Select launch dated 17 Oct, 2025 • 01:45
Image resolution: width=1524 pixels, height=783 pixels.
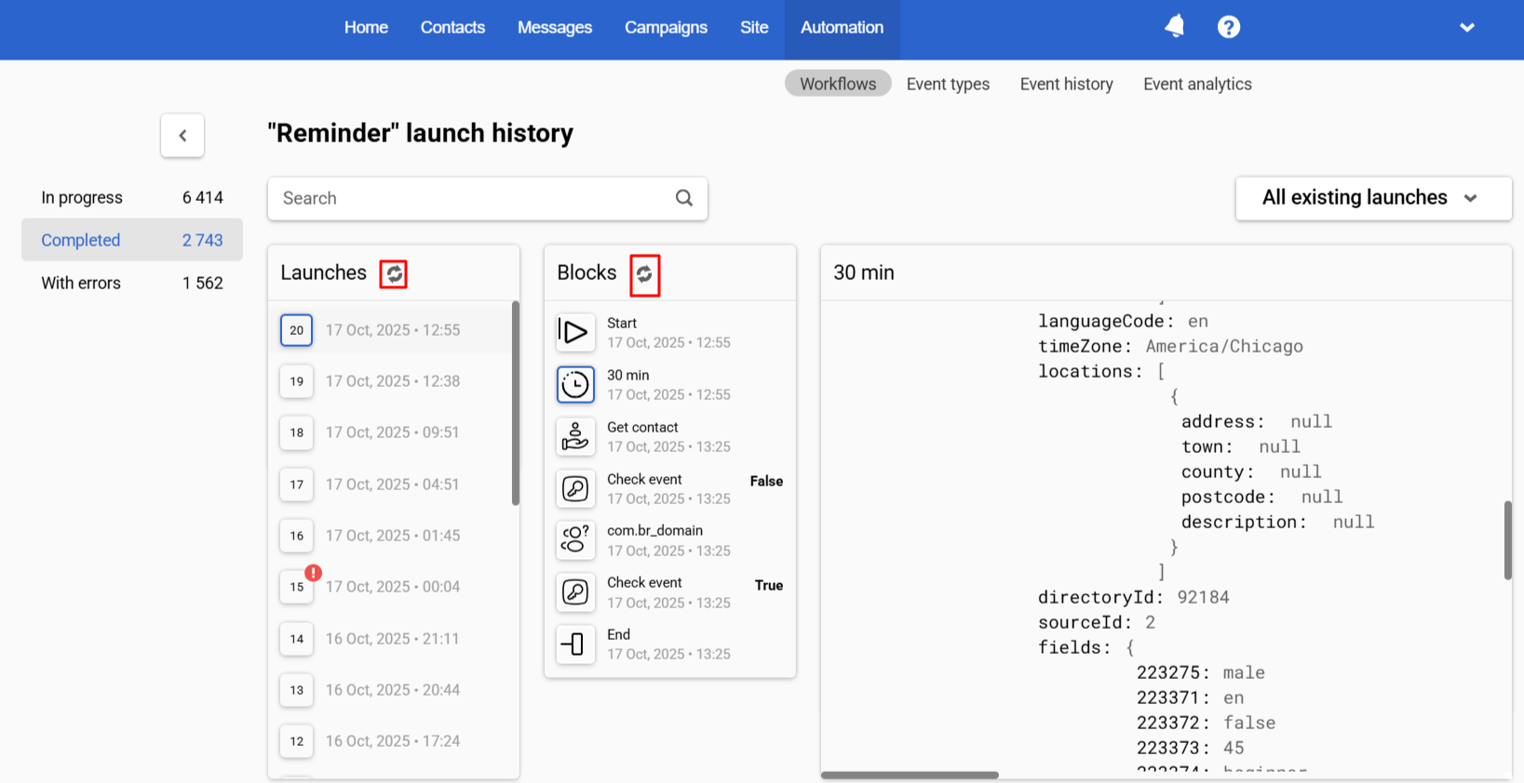pyautogui.click(x=393, y=536)
